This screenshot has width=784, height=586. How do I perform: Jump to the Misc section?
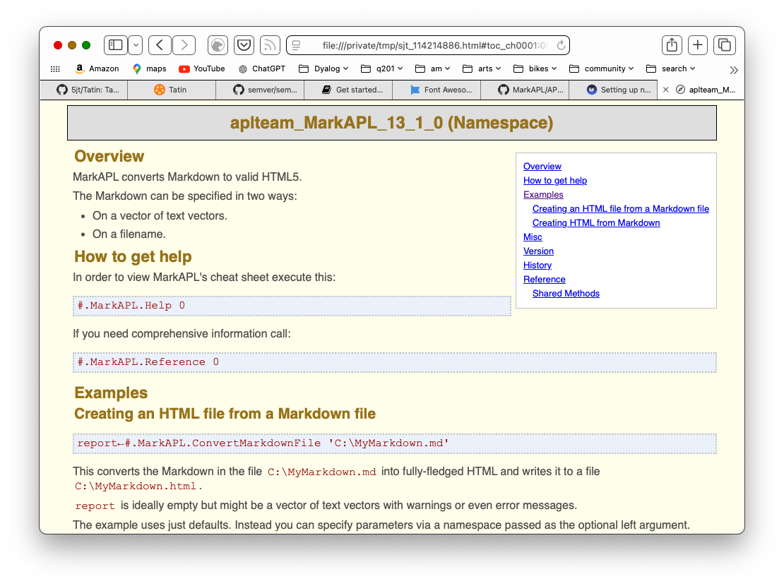click(533, 237)
